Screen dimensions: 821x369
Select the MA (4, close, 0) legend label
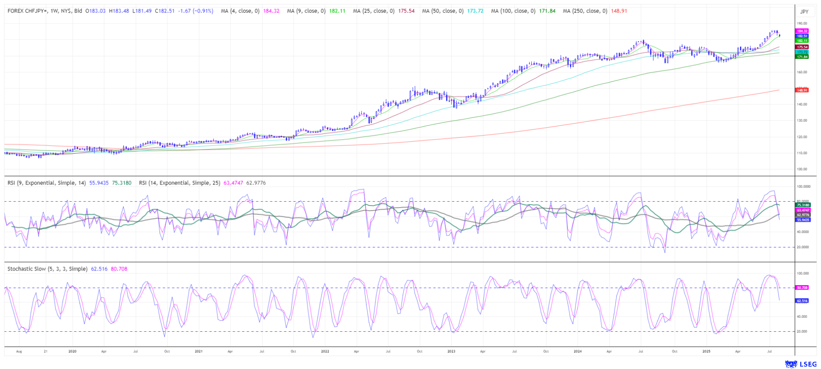(240, 11)
